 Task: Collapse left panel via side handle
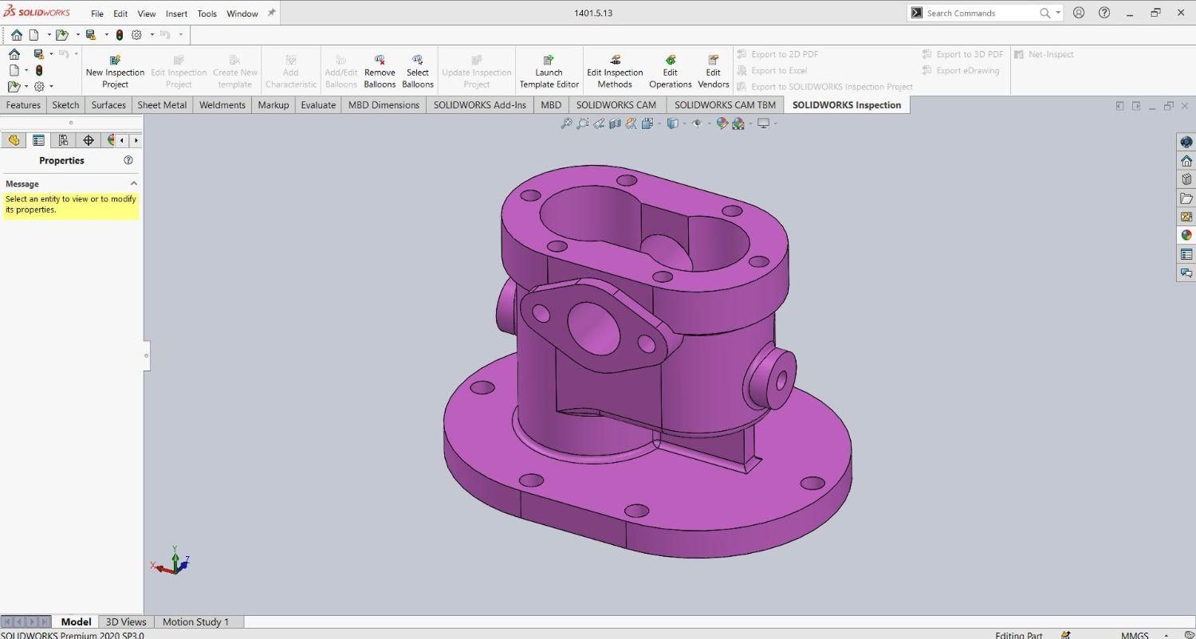pos(147,356)
